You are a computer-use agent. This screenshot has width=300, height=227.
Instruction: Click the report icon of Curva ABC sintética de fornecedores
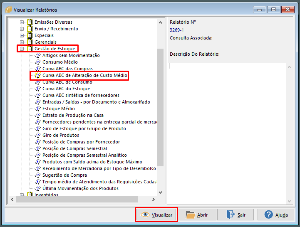click(x=38, y=96)
